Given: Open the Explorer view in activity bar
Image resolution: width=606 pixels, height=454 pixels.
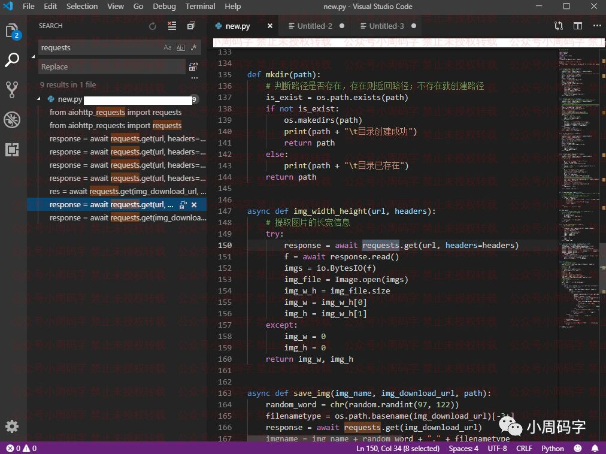Looking at the screenshot, I should (12, 31).
